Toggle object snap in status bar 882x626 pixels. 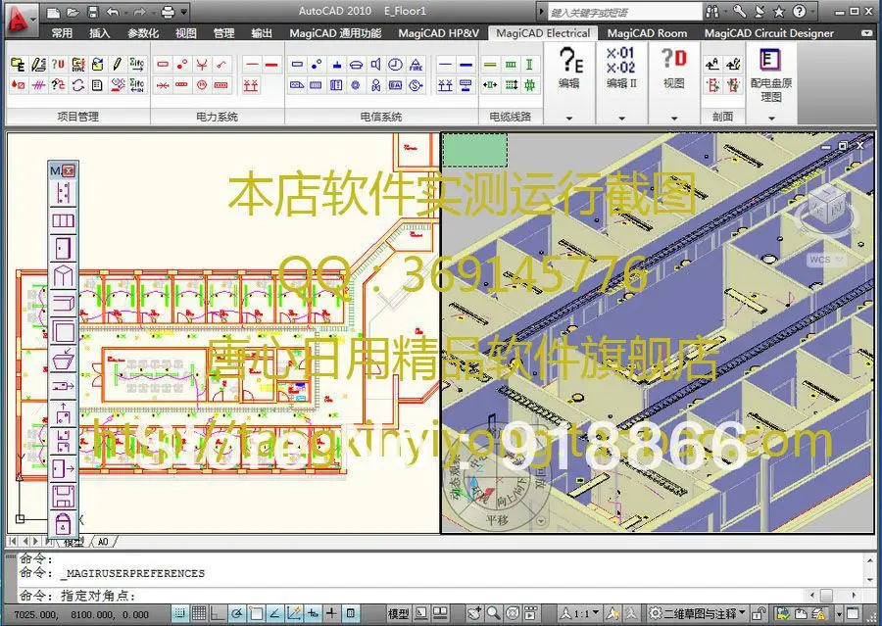(x=256, y=613)
